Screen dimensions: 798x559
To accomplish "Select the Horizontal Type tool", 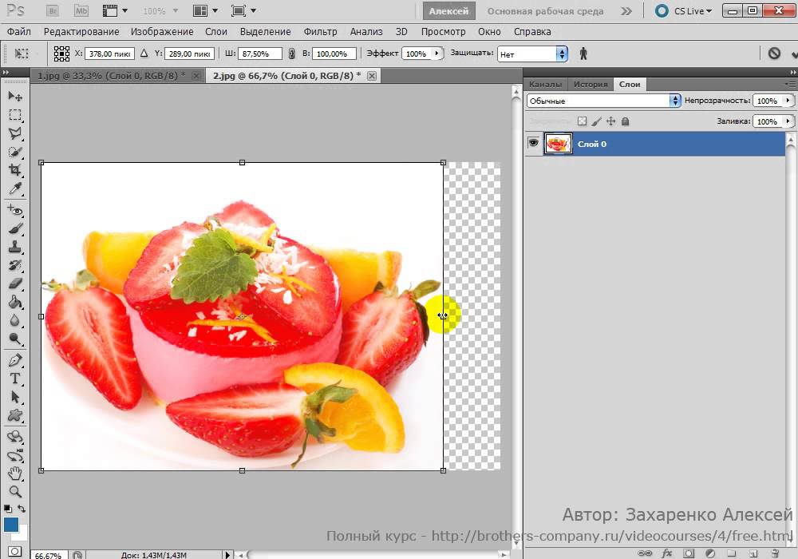I will click(15, 379).
